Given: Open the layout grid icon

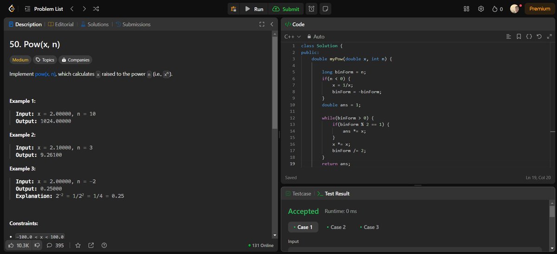Looking at the screenshot, I should 467,9.
